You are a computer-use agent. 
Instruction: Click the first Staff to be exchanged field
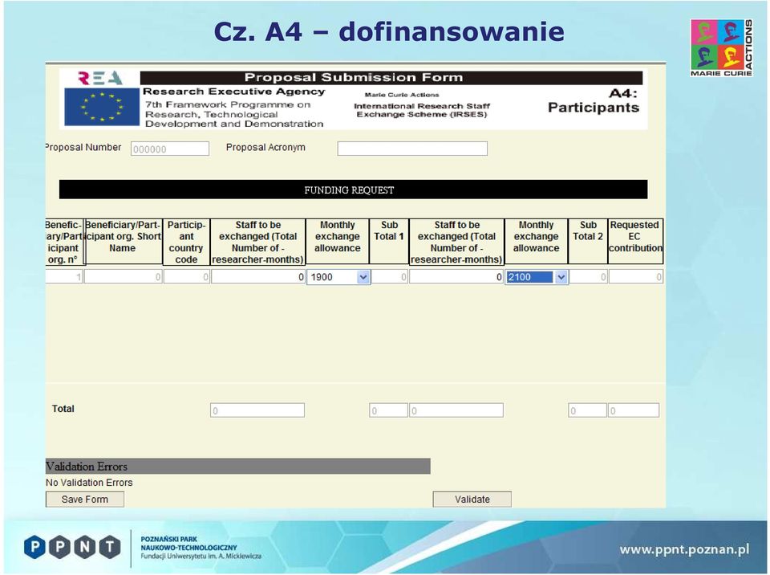pos(258,276)
